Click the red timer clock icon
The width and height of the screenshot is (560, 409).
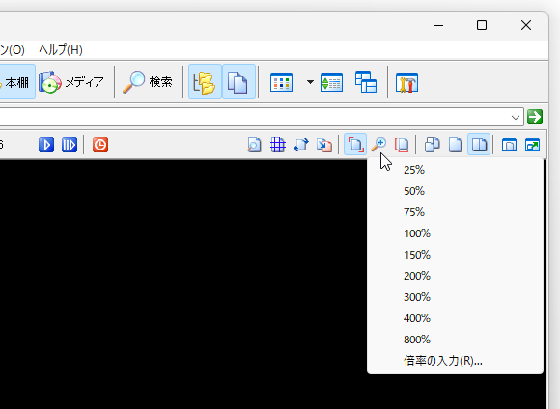pos(100,145)
